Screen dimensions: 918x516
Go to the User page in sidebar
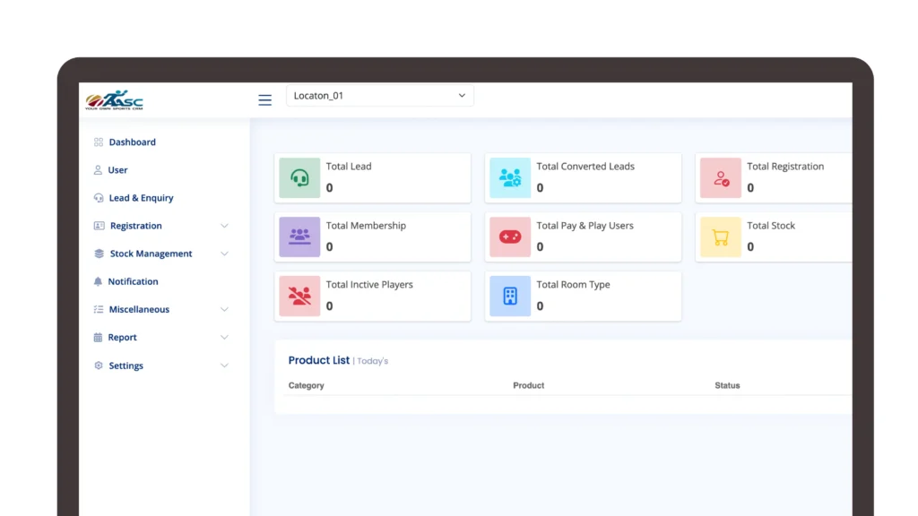tap(117, 170)
